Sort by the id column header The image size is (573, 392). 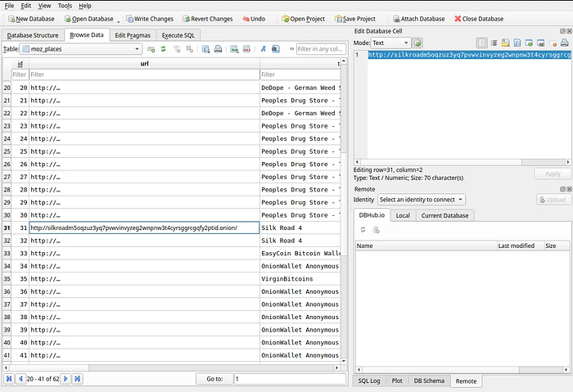pos(20,64)
